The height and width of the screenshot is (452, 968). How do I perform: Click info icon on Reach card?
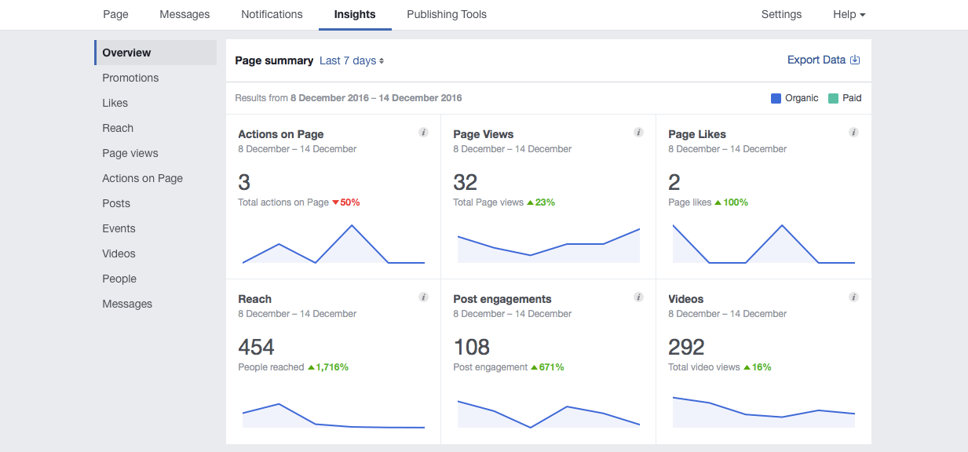(x=424, y=297)
